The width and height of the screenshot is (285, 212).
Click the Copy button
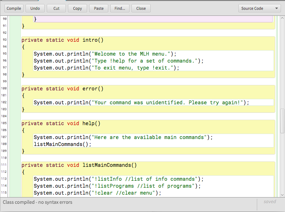77,8
